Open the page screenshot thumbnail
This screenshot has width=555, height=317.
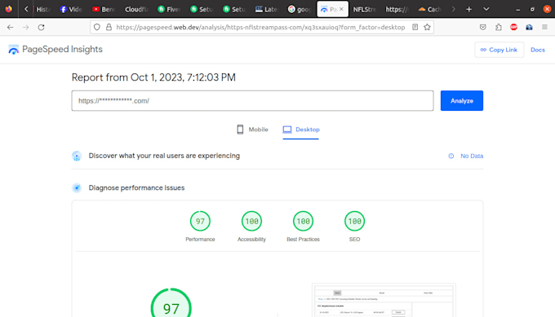tap(384, 300)
